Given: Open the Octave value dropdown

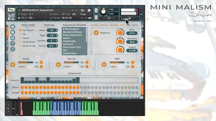Looking at the screenshot, I should (x=52, y=41).
